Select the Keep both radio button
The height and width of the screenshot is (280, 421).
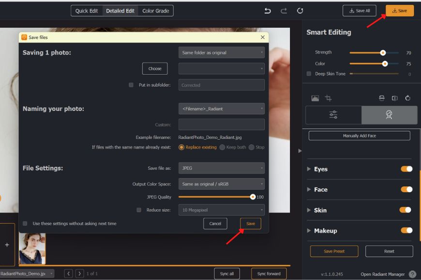click(222, 148)
